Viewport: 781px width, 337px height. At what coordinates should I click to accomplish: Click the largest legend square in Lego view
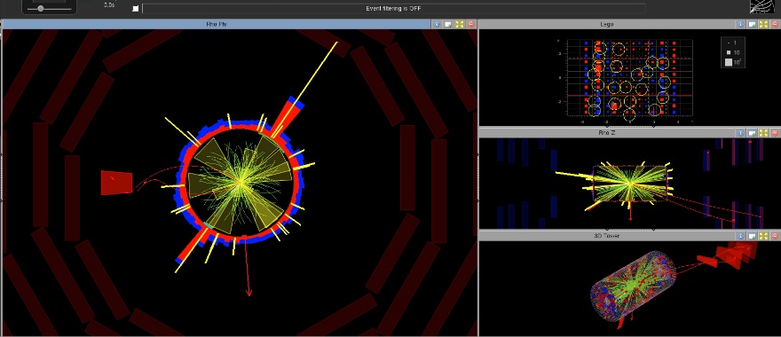tap(729, 62)
